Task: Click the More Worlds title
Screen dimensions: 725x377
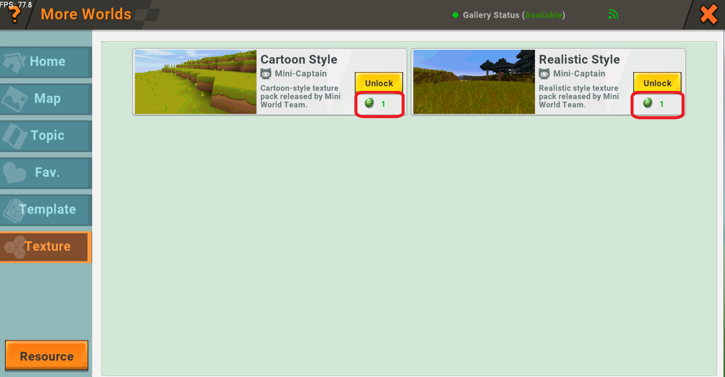Action: click(x=86, y=14)
